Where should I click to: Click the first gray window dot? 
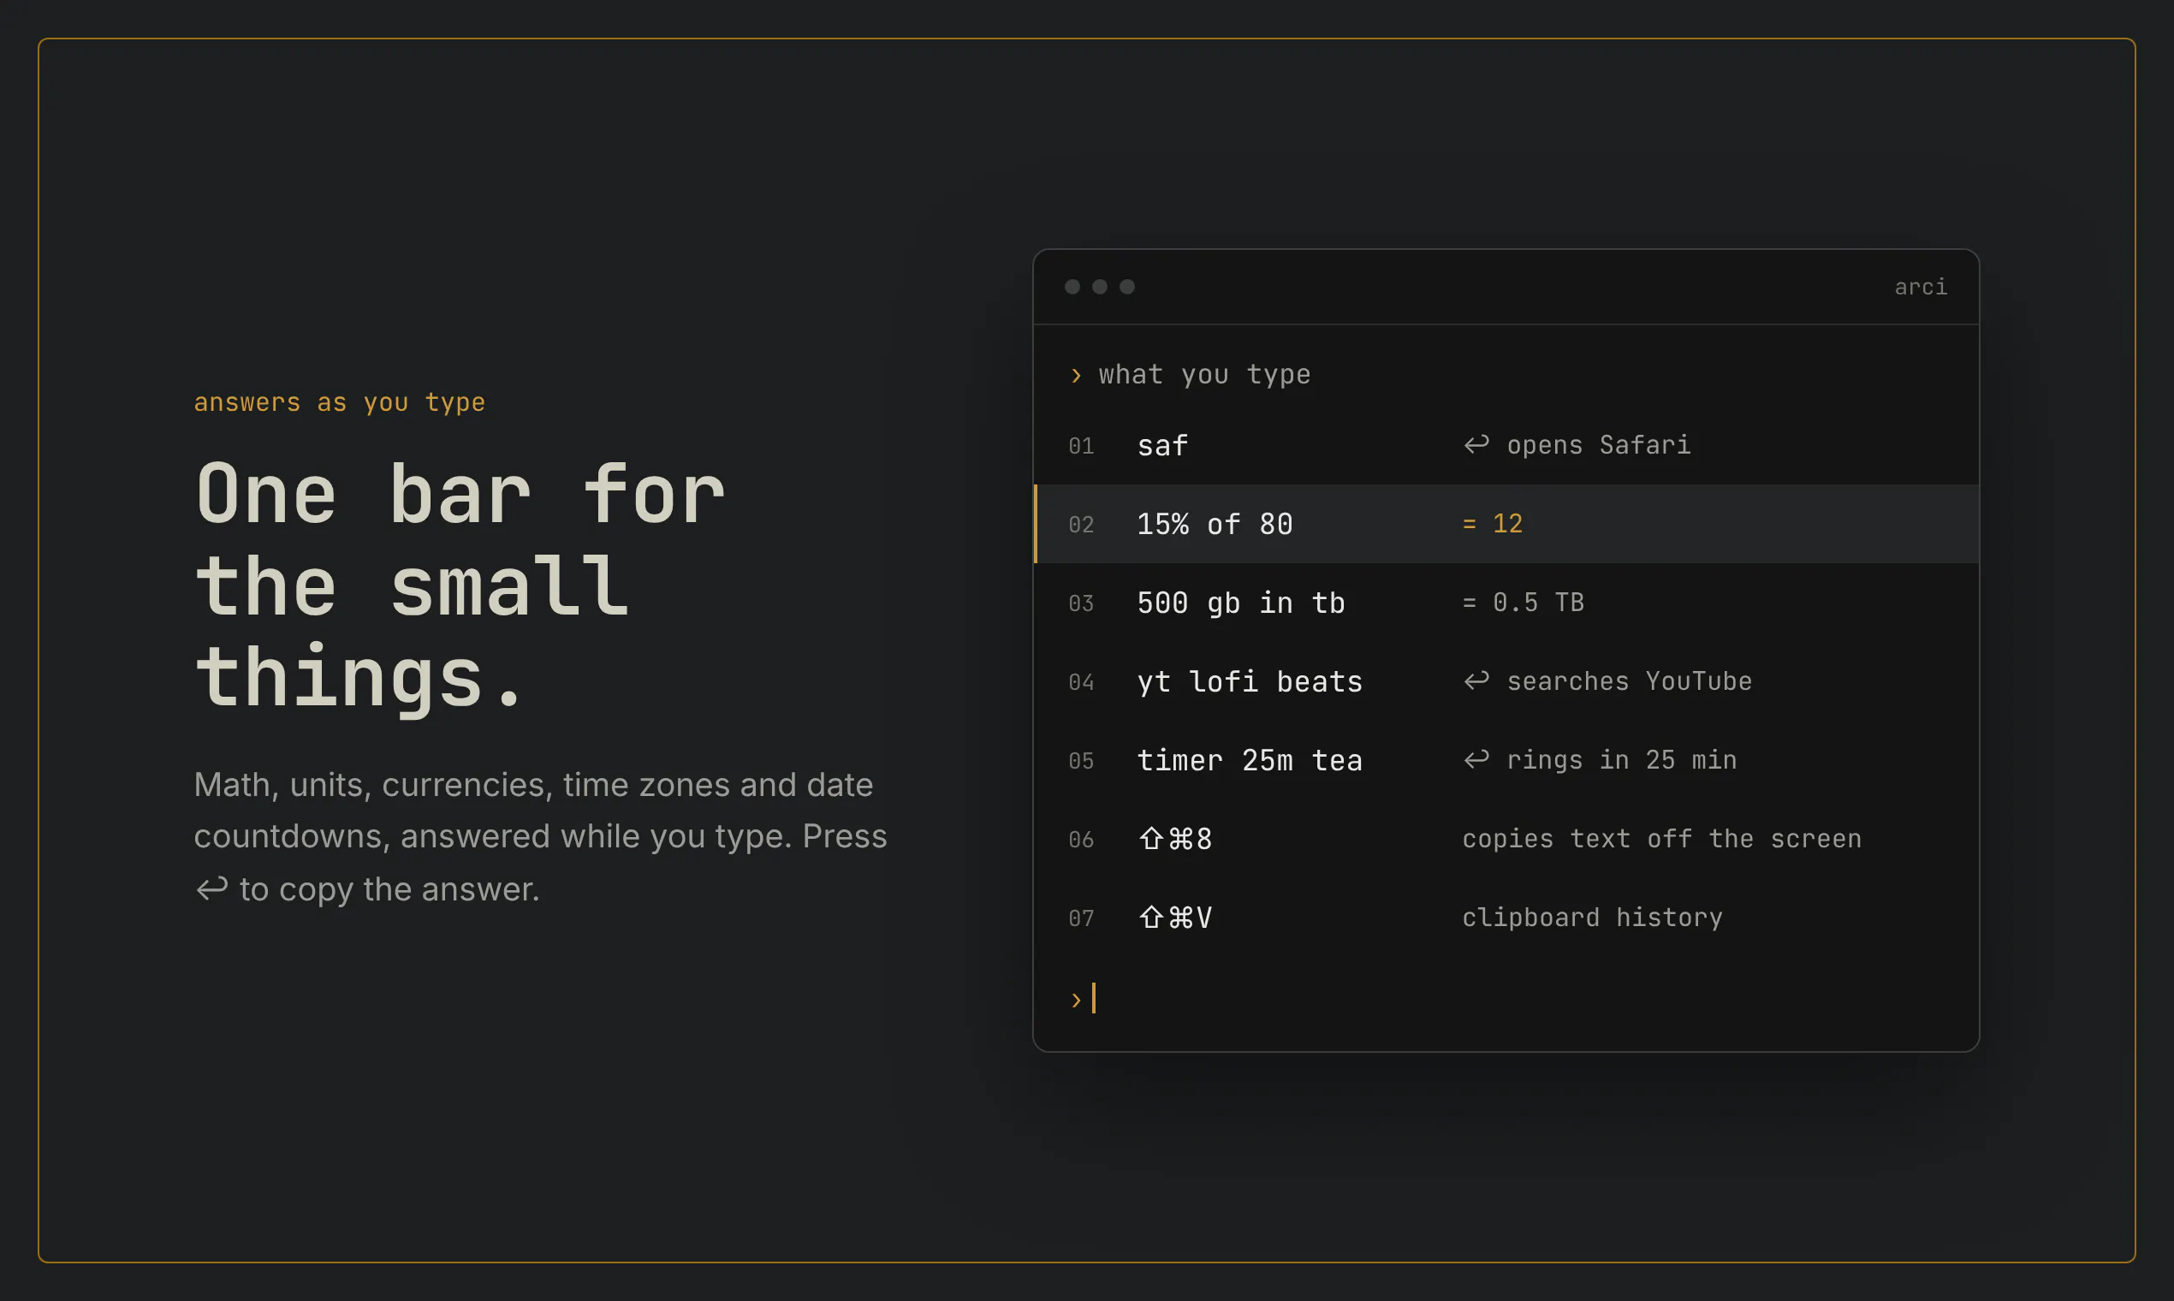(x=1072, y=287)
